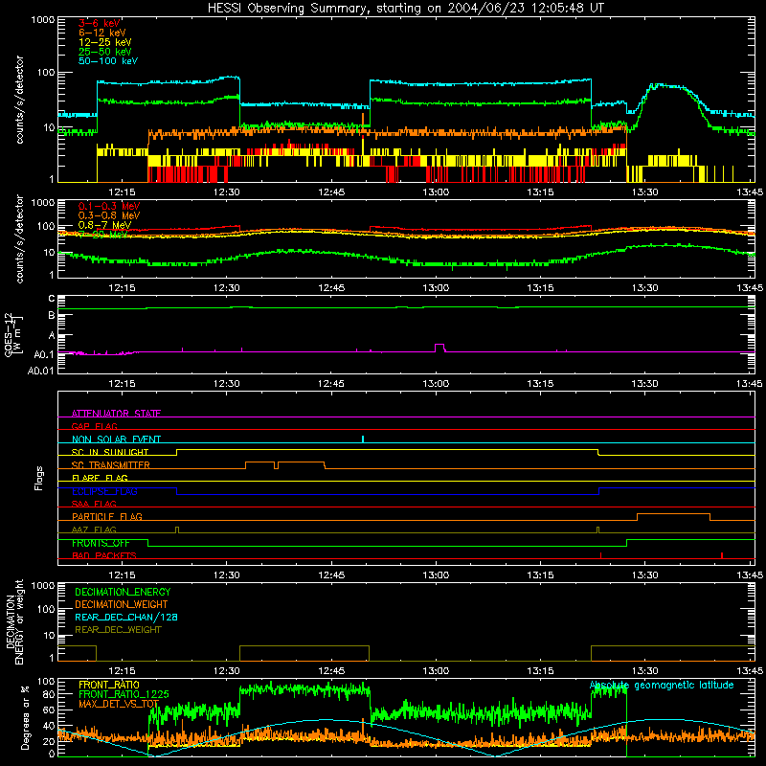
Task: Click the HESSI Observing Summary title text
Action: coord(405,9)
